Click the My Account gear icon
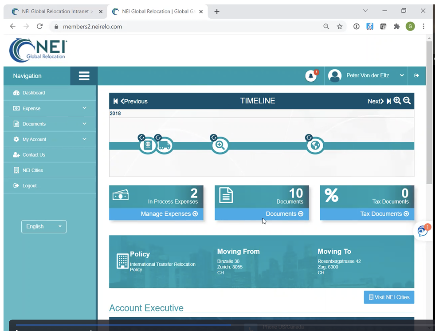Viewport: 435px width, 331px height. point(16,139)
